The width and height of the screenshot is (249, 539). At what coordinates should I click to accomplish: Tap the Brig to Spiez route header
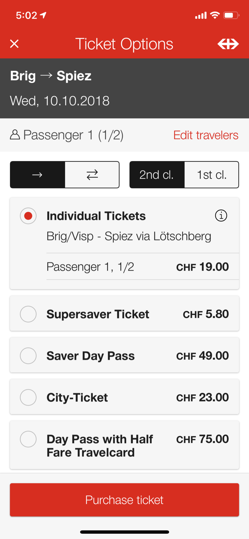51,76
